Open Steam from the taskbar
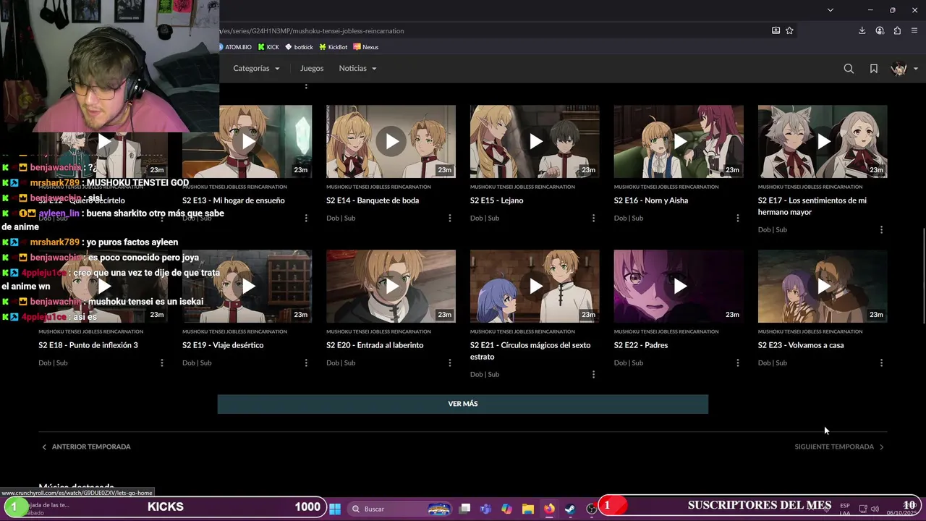Image resolution: width=926 pixels, height=521 pixels. coord(570,509)
